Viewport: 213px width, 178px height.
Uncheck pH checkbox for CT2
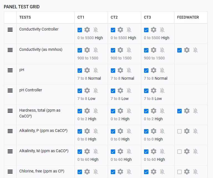click(113, 71)
